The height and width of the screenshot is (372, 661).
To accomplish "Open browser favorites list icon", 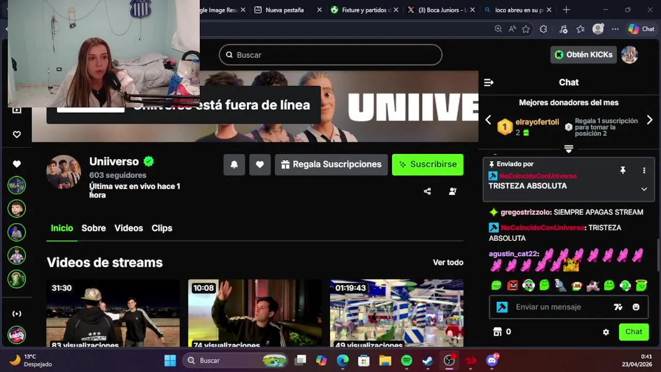I will 581,29.
